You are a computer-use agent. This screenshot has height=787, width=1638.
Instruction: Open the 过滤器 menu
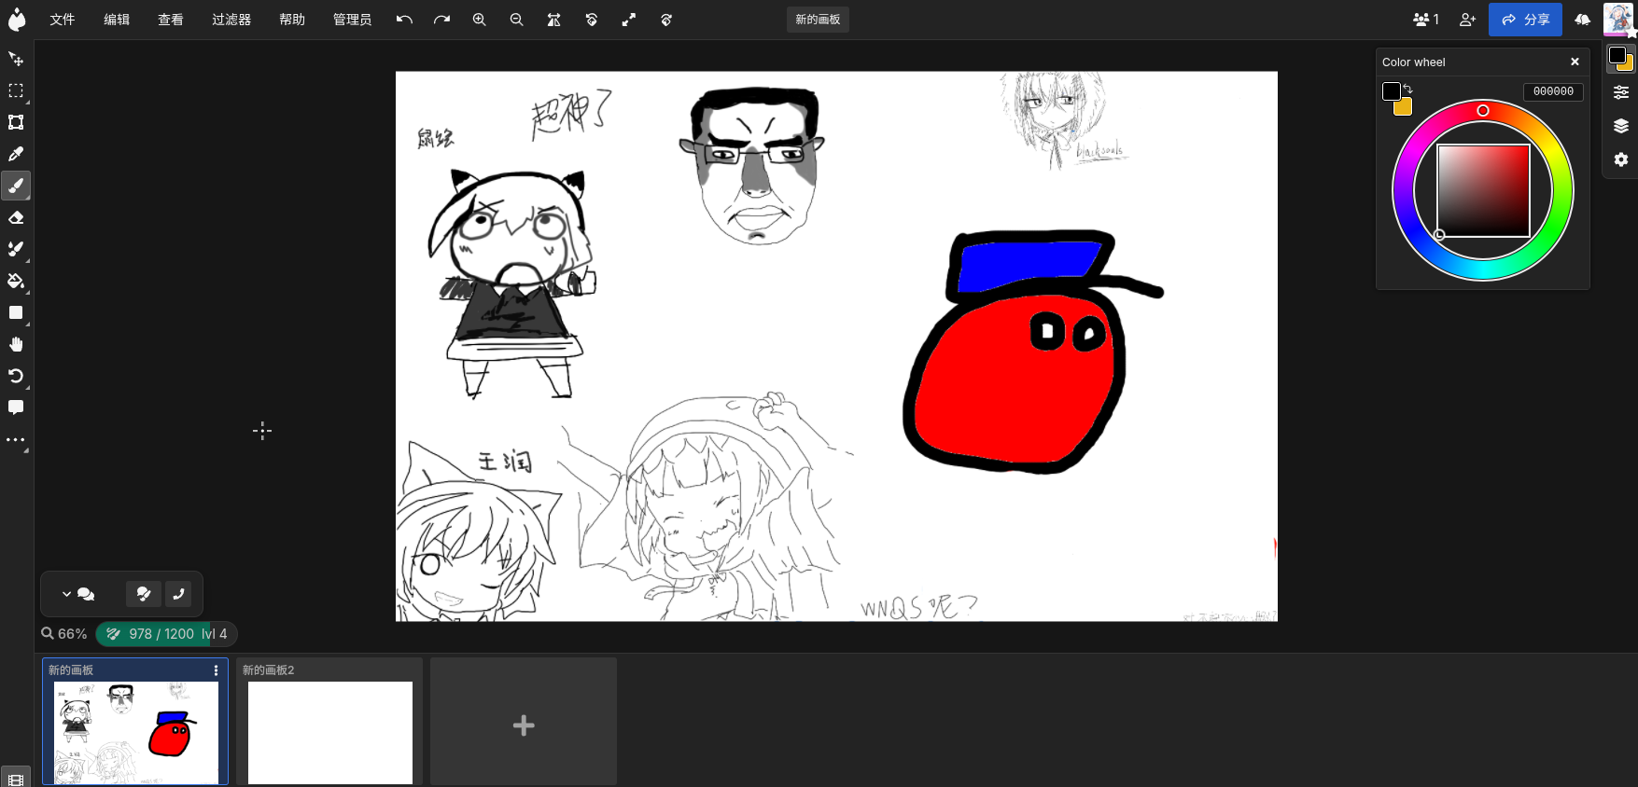pos(231,20)
